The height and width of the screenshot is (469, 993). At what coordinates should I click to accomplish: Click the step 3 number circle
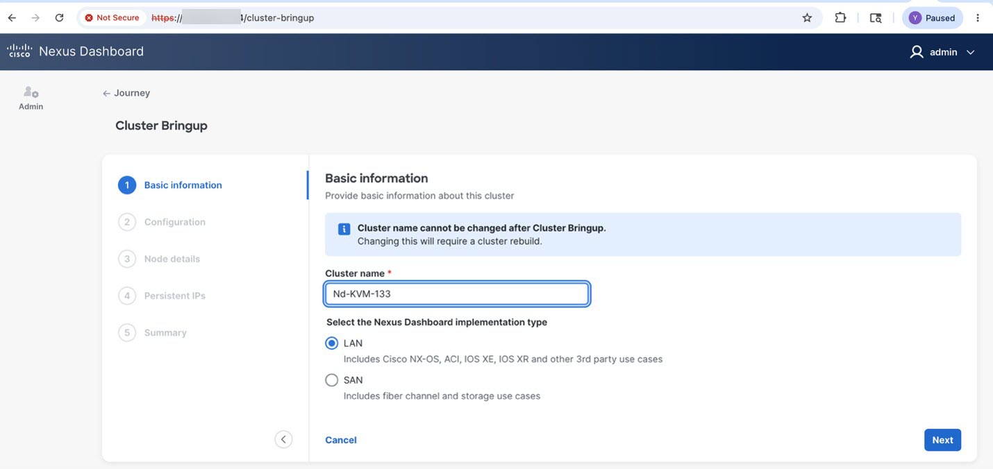127,259
